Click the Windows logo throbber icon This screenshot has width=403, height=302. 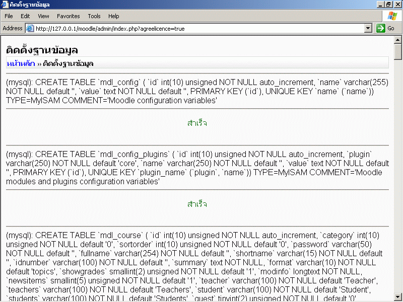(x=392, y=16)
